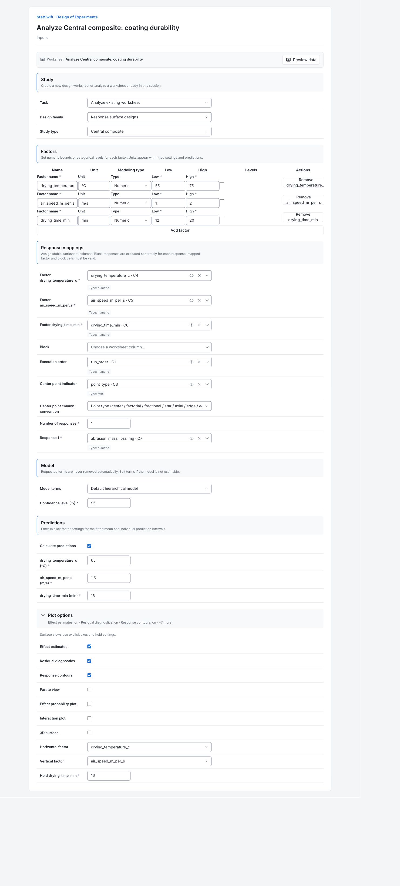
Task: Open the Block worksheet column dropdown
Action: [149, 347]
